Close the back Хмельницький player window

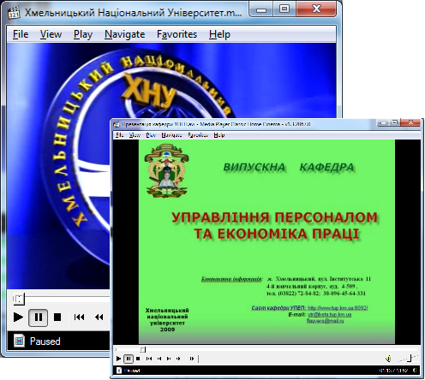316,9
